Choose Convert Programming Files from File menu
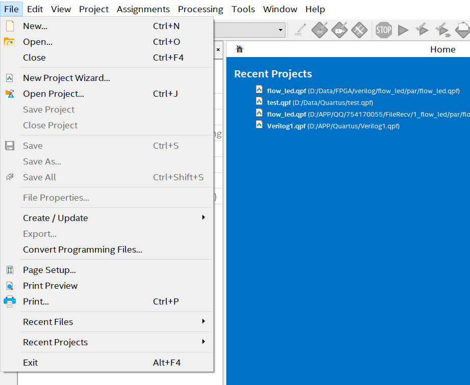470x385 pixels. pos(83,250)
